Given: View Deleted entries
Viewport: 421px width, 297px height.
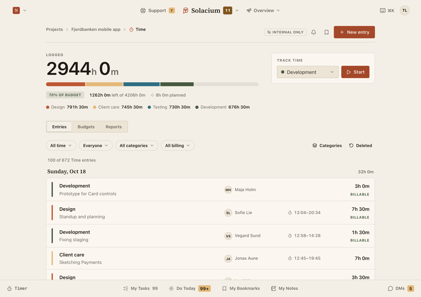Looking at the screenshot, I should coord(360,145).
